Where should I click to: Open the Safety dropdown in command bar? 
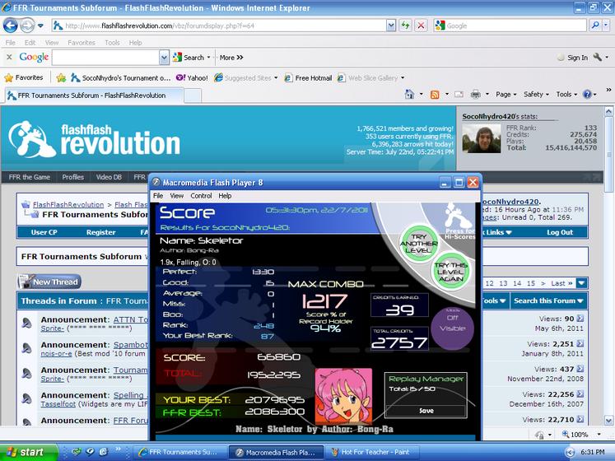point(536,94)
